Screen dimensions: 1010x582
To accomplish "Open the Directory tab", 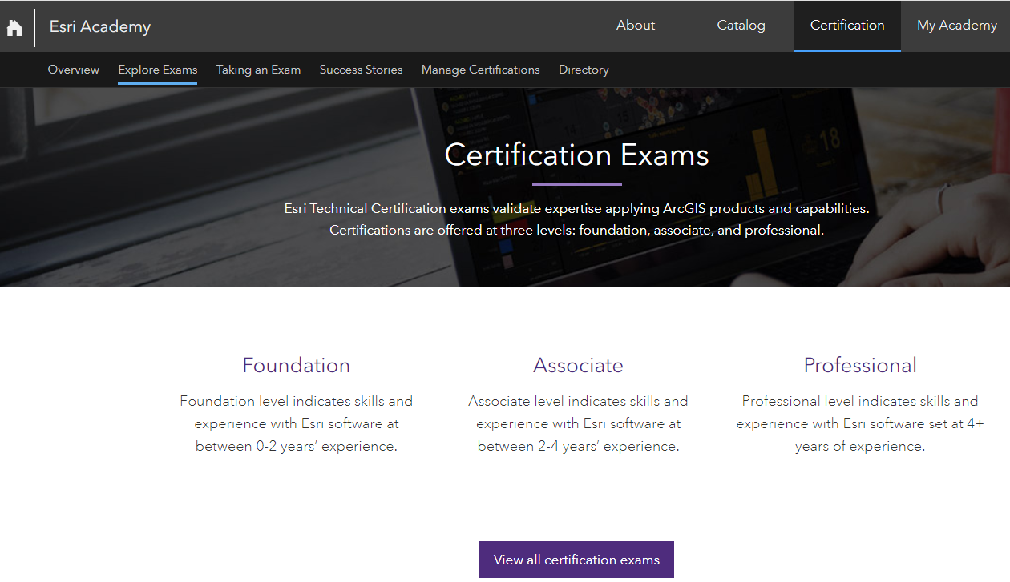I will pyautogui.click(x=584, y=70).
